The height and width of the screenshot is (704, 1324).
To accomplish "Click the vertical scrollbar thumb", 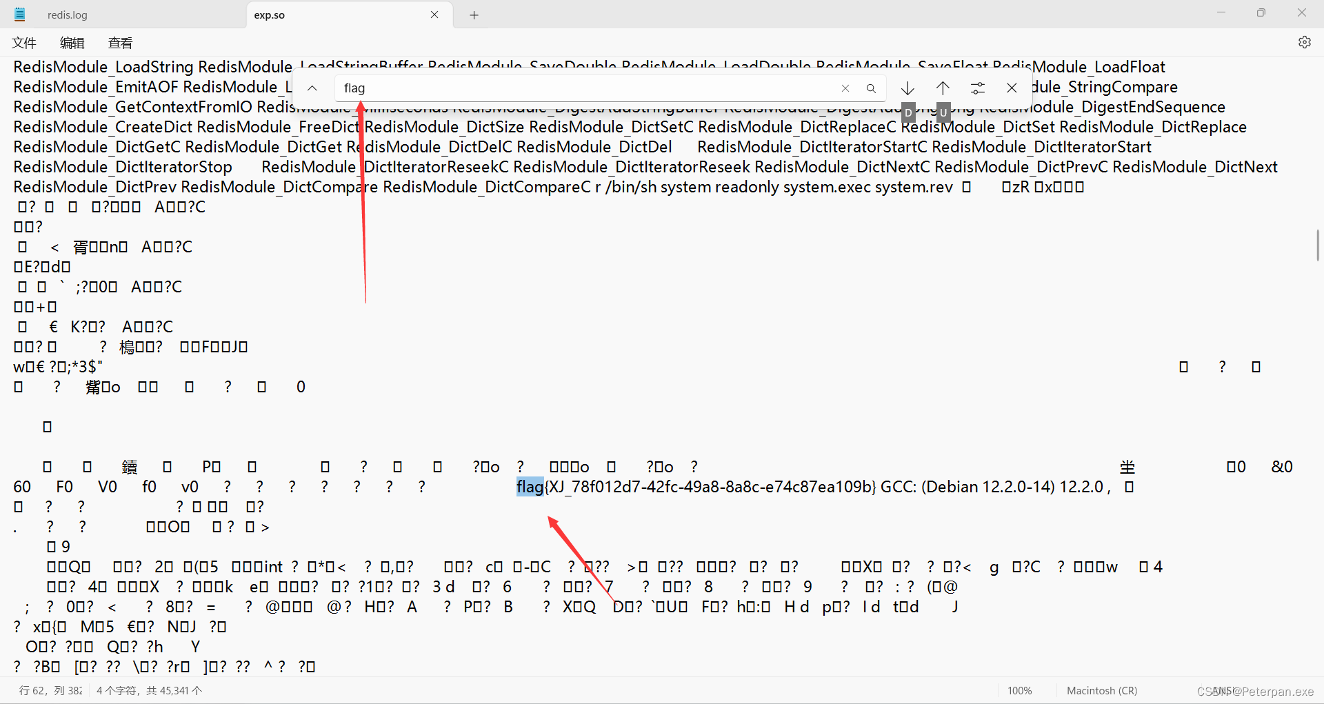I will coord(1318,245).
